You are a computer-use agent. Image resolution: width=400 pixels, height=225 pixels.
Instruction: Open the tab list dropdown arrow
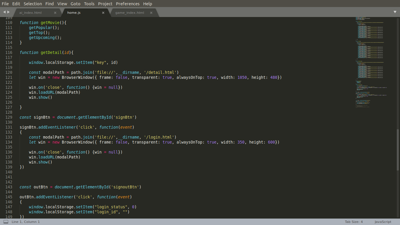point(395,12)
